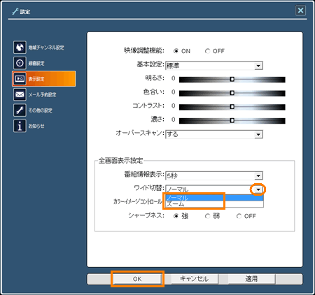This screenshot has width=315, height=295.
Task: Open the 地域チャンネル設定 label
Action: [x=46, y=48]
